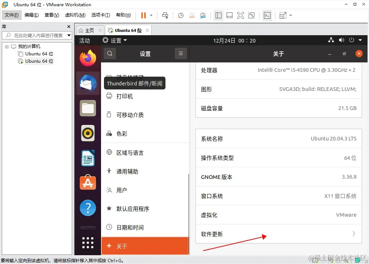This screenshot has width=369, height=264.
Task: Click the power icon in top bar
Action: click(x=351, y=40)
